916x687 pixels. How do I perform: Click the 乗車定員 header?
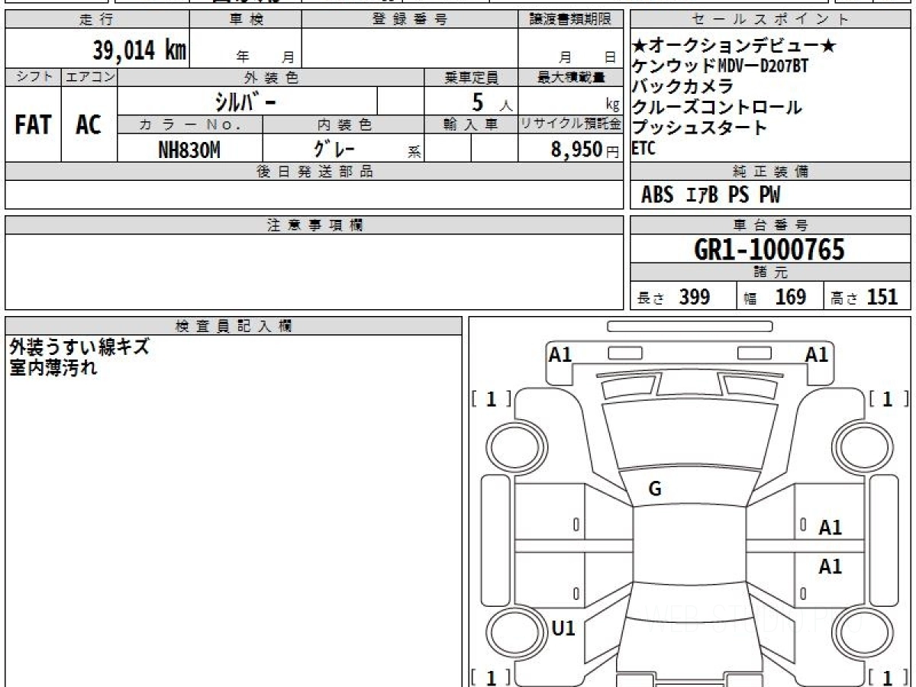[x=471, y=77]
